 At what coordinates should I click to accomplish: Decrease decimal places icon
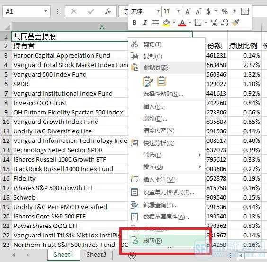224,22
